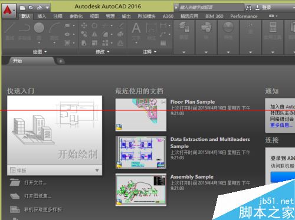This screenshot has width=295, height=220.
Task: Select the Stretch tool in the Modify panel
Action: click(84, 42)
